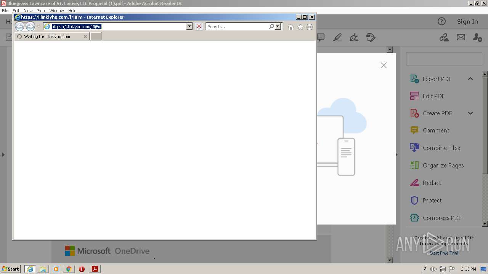488x274 pixels.
Task: Open the Protect tool
Action: 432,200
